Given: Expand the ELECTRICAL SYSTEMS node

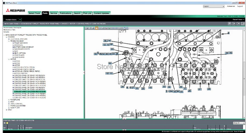Looking at the screenshot, I should pyautogui.click(x=9, y=39).
